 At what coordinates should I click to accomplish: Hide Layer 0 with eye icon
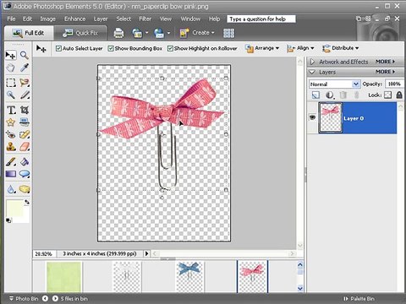tap(312, 117)
